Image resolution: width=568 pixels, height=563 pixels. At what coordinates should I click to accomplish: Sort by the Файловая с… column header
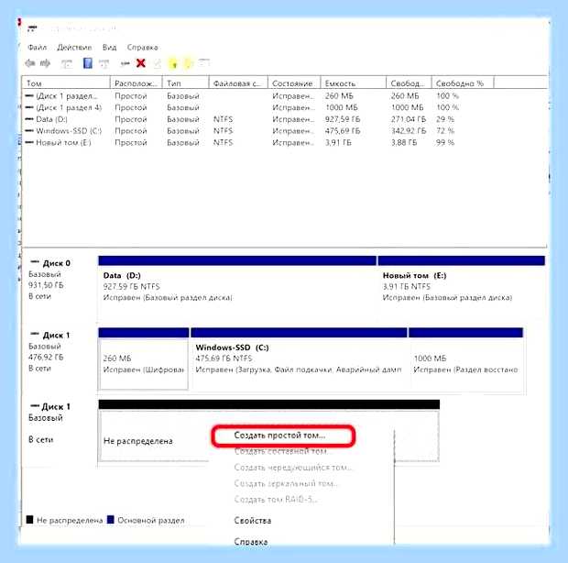point(238,83)
